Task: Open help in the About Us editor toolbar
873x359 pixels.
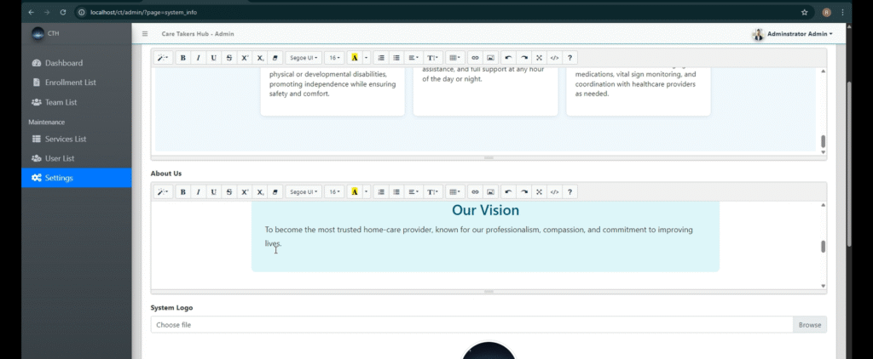Action: click(x=570, y=191)
